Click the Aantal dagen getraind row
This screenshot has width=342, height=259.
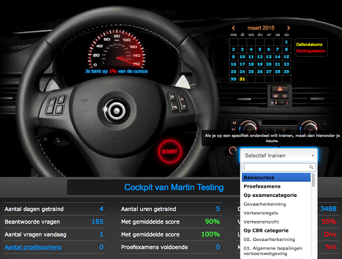pyautogui.click(x=54, y=209)
